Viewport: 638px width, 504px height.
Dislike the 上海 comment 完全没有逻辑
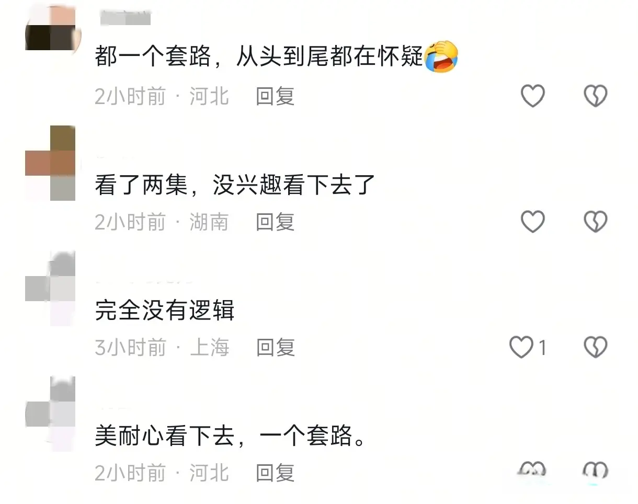[x=595, y=347]
